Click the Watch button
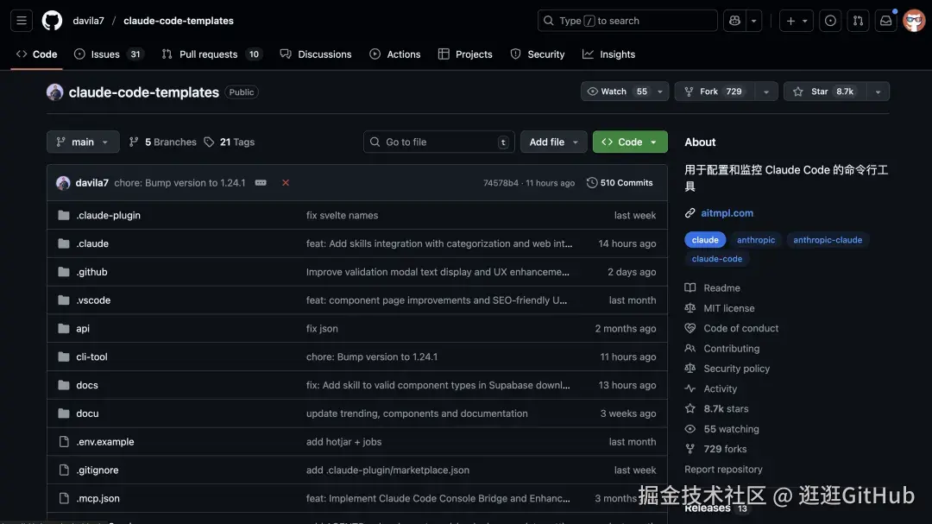Image resolution: width=932 pixels, height=524 pixels. 616,92
